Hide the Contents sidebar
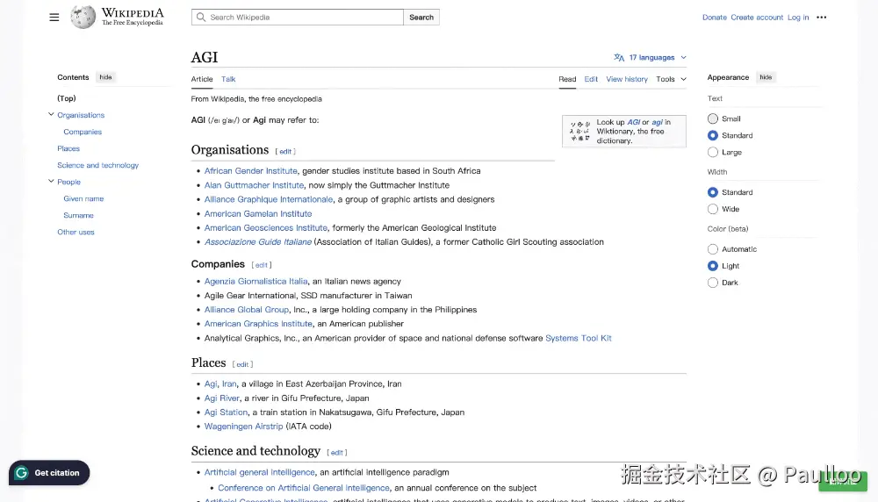This screenshot has height=502, width=878. 105,77
